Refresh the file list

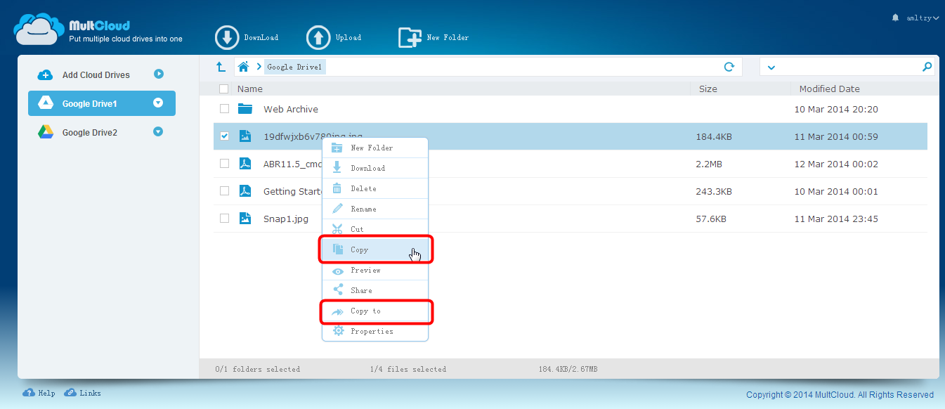[x=729, y=67]
